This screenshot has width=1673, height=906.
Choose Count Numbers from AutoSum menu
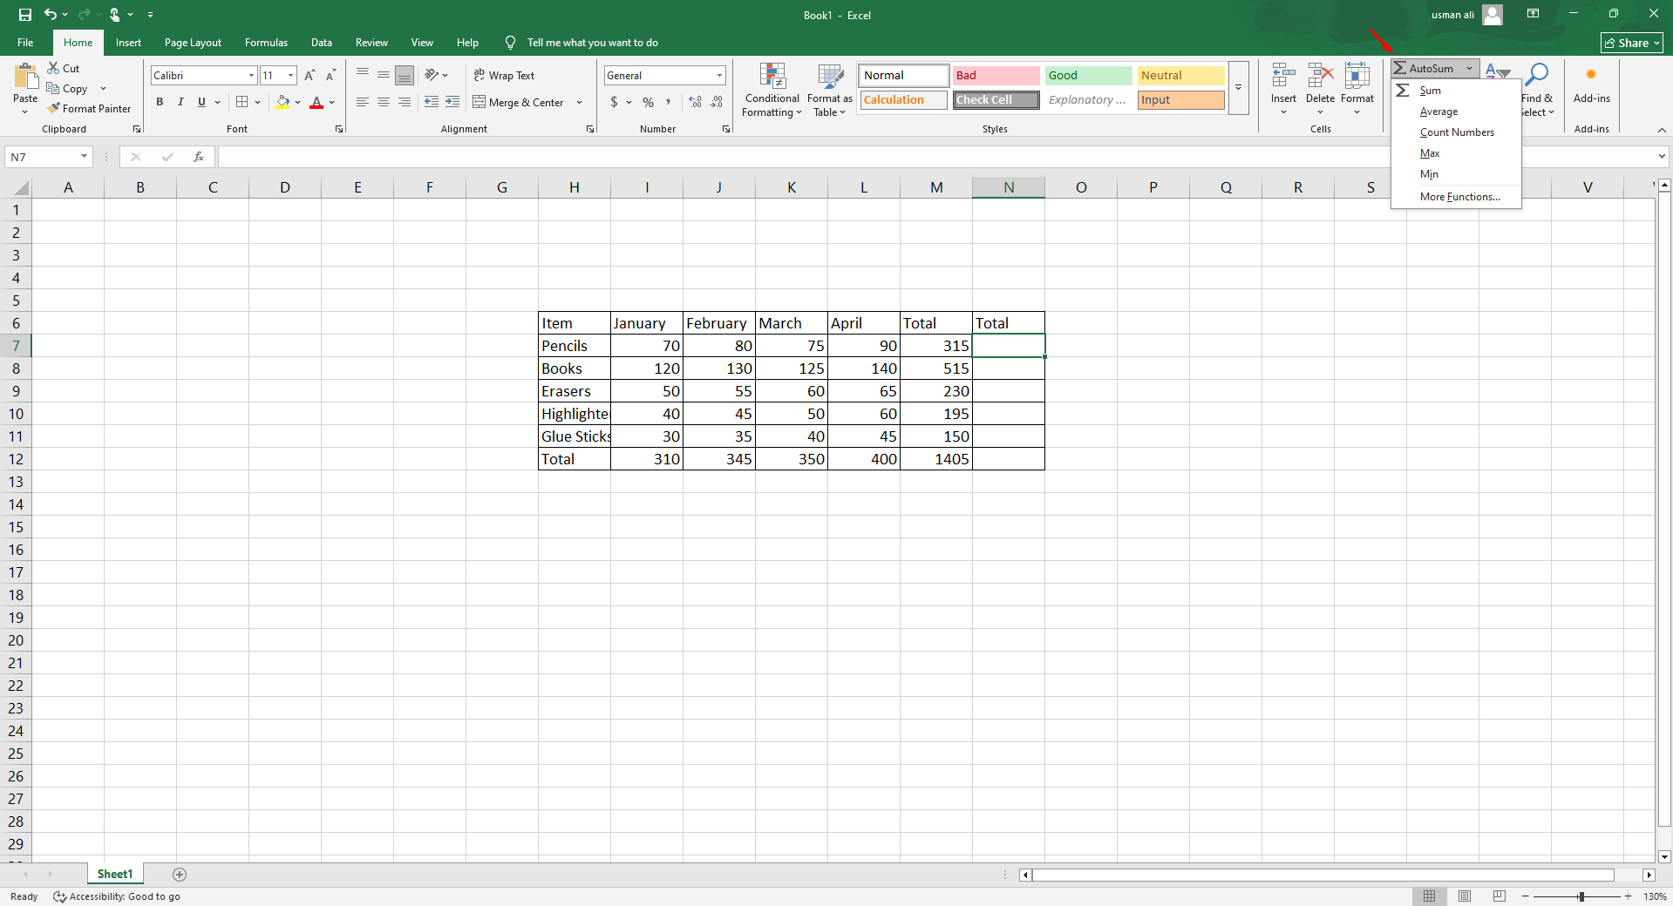(x=1456, y=132)
